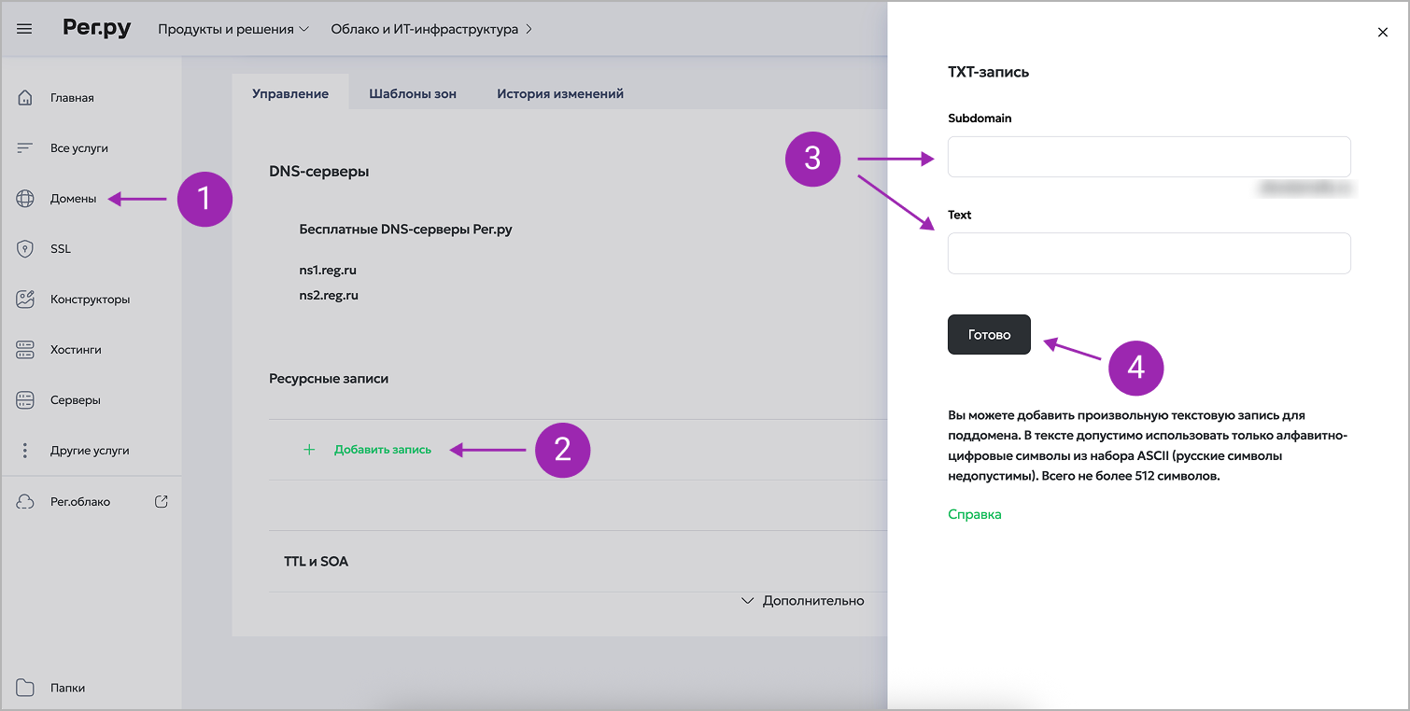Image resolution: width=1410 pixels, height=711 pixels.
Task: Open the hamburger menu icon
Action: click(25, 29)
